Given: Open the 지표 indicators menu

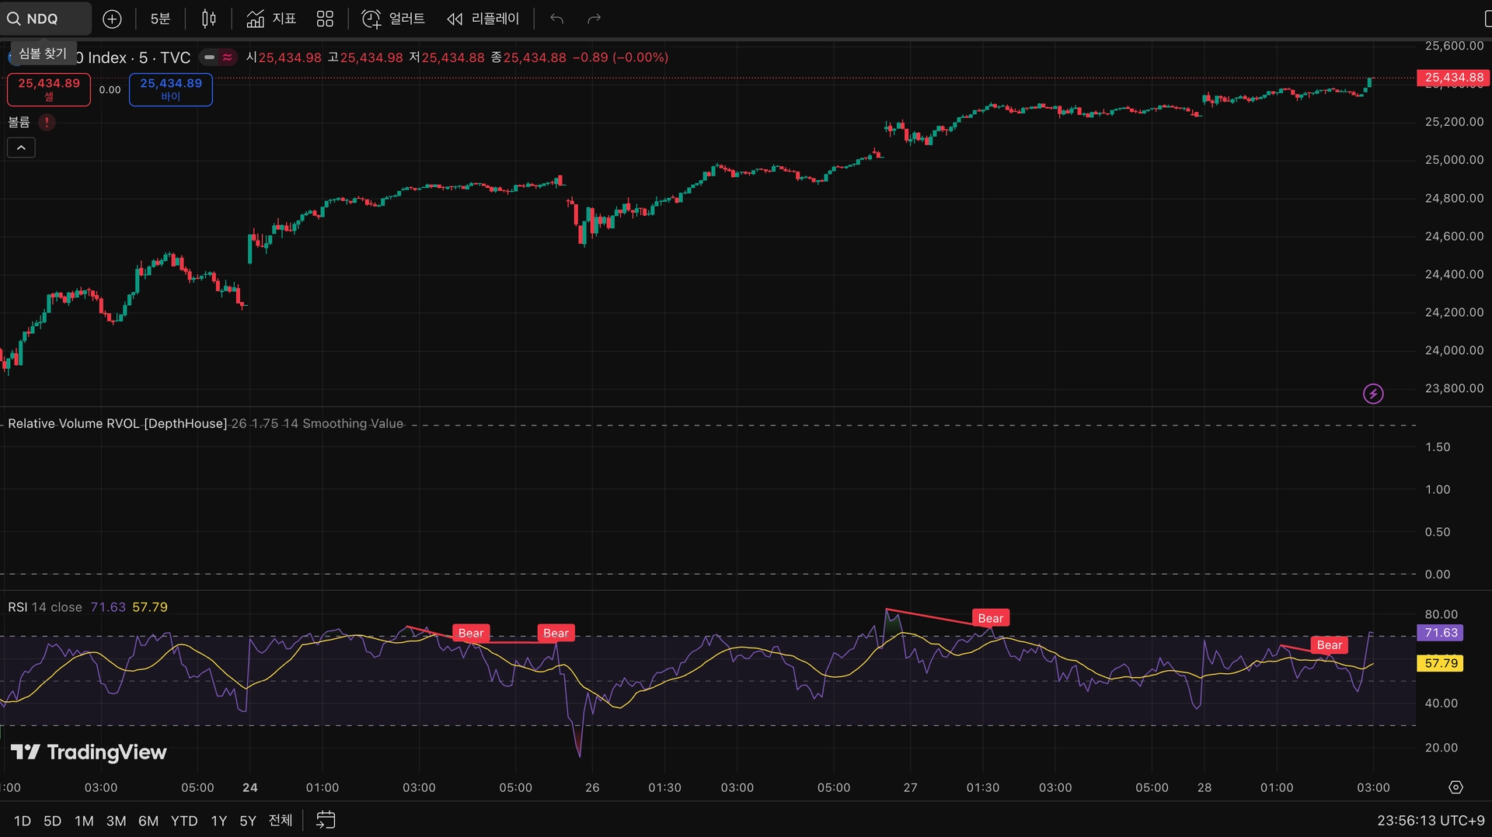Looking at the screenshot, I should [x=271, y=19].
